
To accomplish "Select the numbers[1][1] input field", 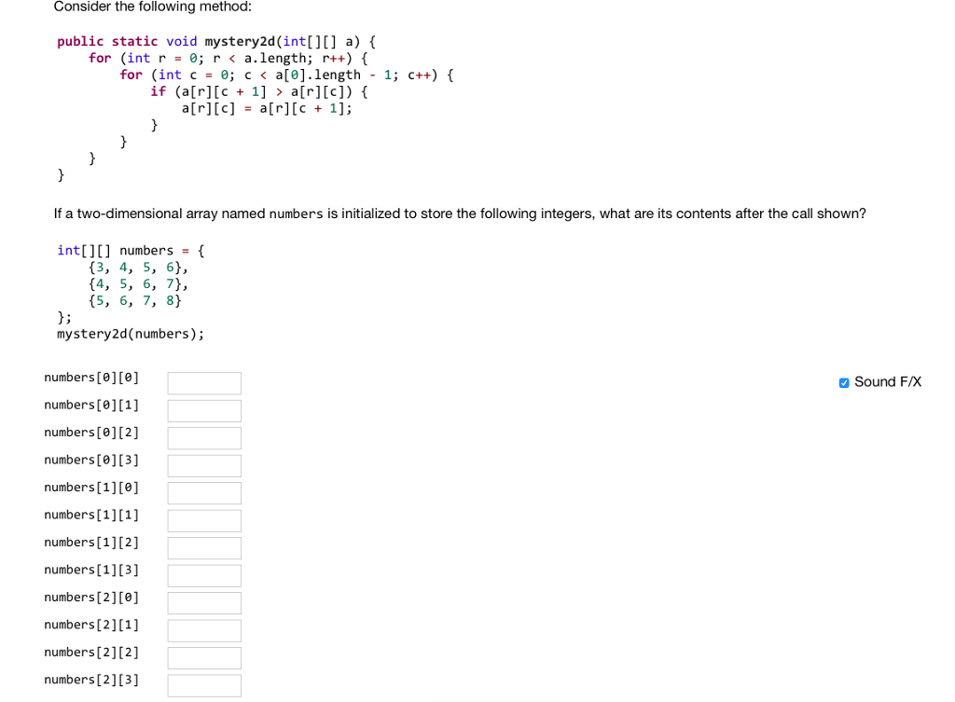I will (x=203, y=520).
